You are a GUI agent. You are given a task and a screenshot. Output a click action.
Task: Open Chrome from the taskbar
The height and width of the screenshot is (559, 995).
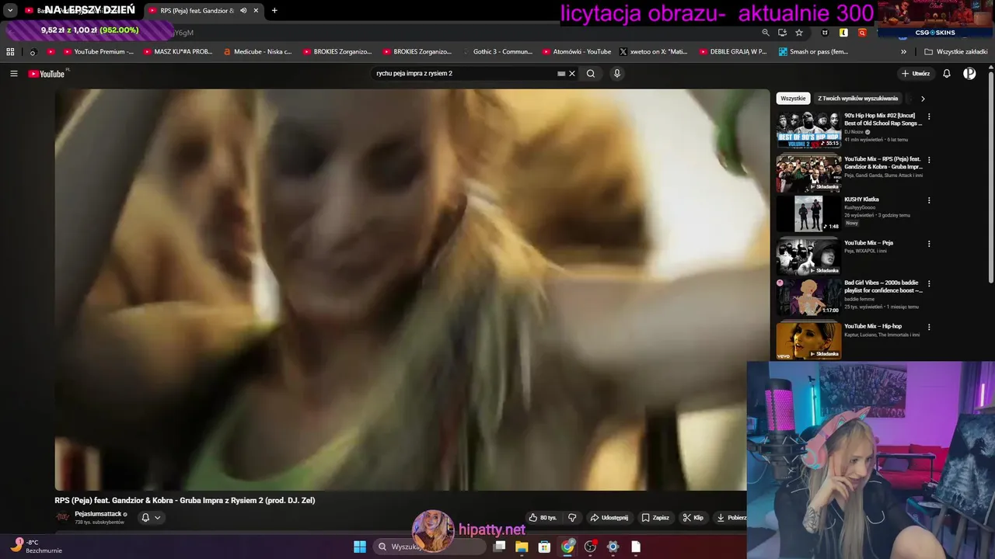pyautogui.click(x=567, y=547)
